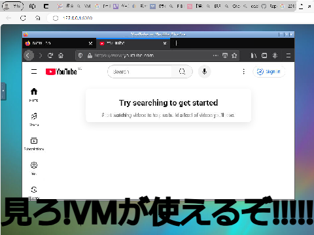
Task: Switch to outer browser tab labeled VM
Action: point(84,6)
